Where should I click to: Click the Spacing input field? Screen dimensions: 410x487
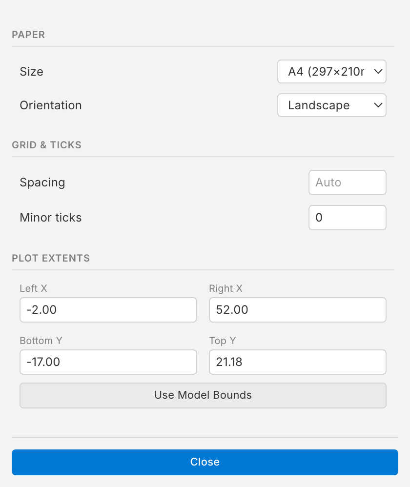pos(347,183)
